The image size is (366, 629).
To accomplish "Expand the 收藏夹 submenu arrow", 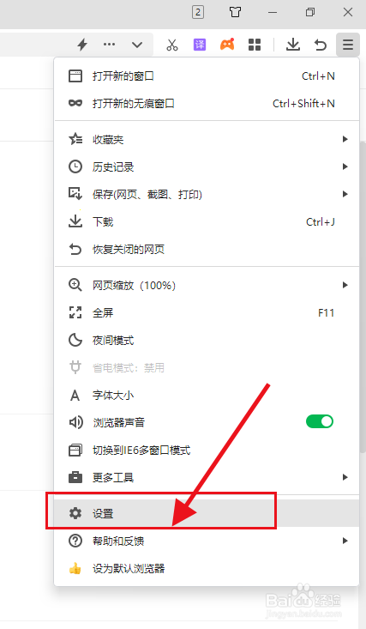I will pyautogui.click(x=345, y=139).
